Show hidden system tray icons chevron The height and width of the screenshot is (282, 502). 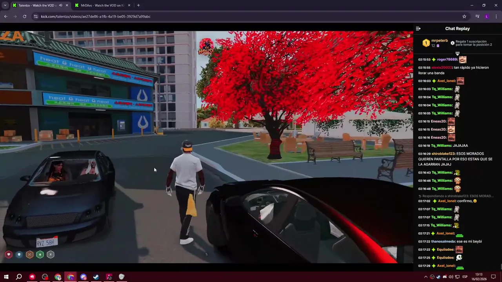426,277
